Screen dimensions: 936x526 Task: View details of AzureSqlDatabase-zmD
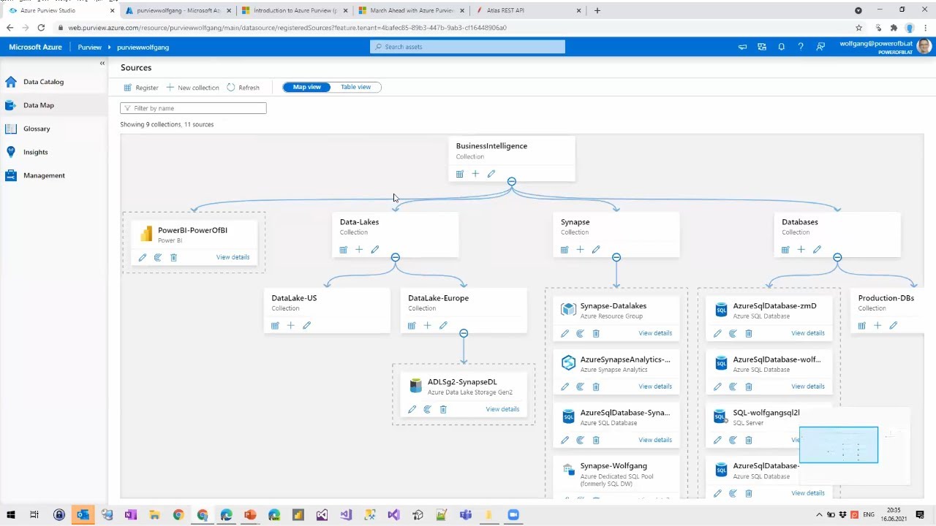808,333
